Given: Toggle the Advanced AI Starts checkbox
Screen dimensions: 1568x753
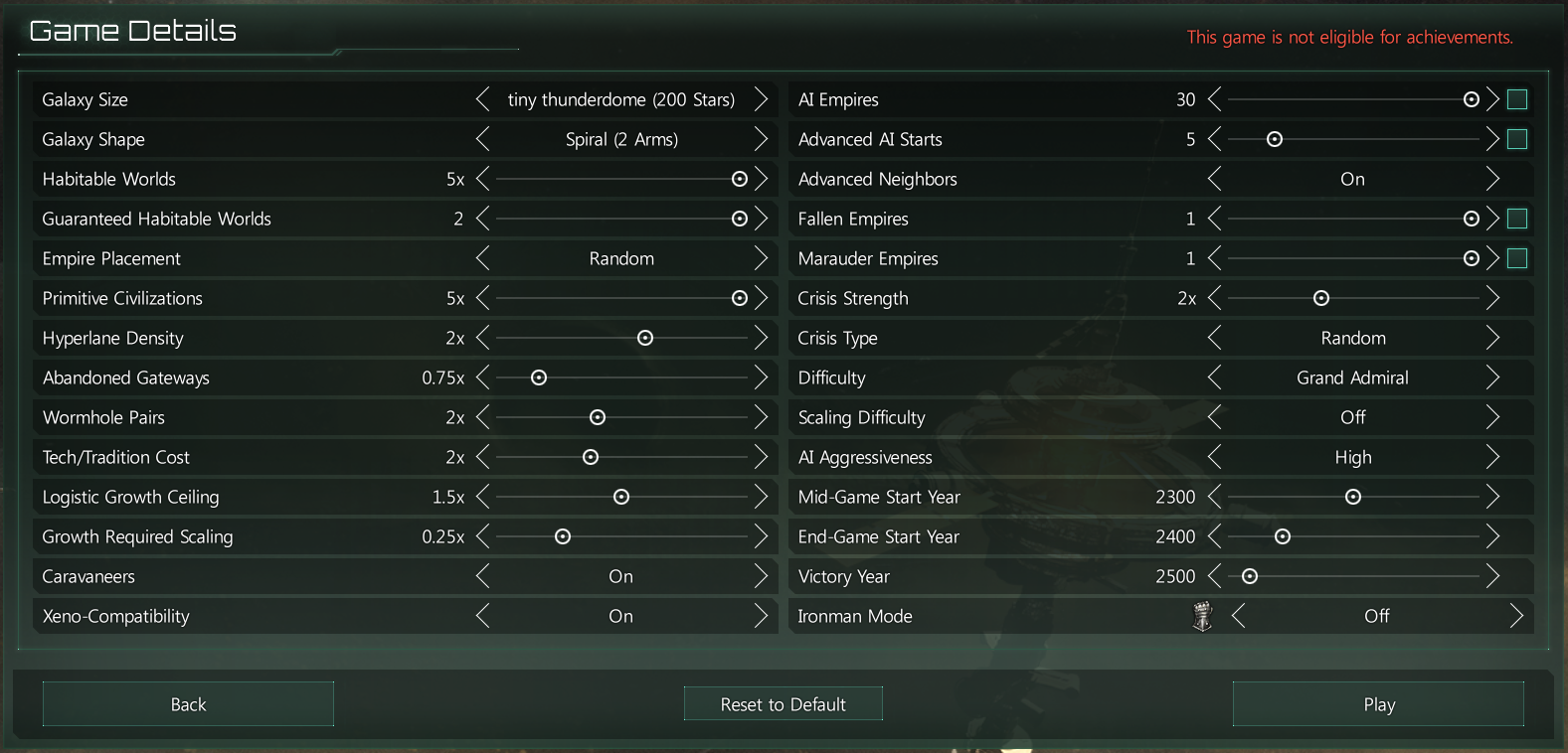Looking at the screenshot, I should point(1517,139).
